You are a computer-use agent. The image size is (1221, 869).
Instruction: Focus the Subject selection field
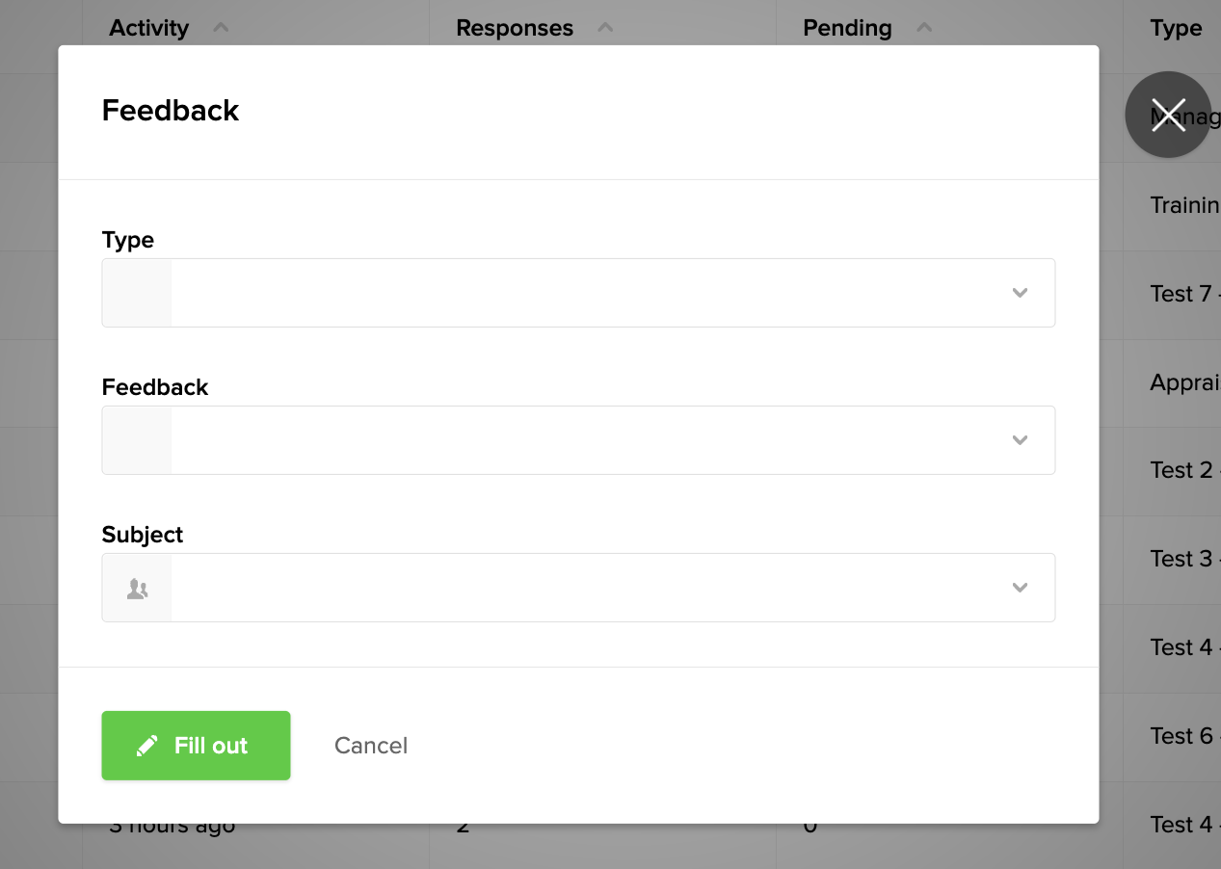(578, 588)
